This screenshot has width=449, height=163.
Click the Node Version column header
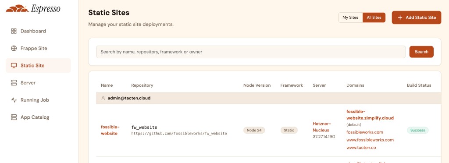tap(257, 85)
